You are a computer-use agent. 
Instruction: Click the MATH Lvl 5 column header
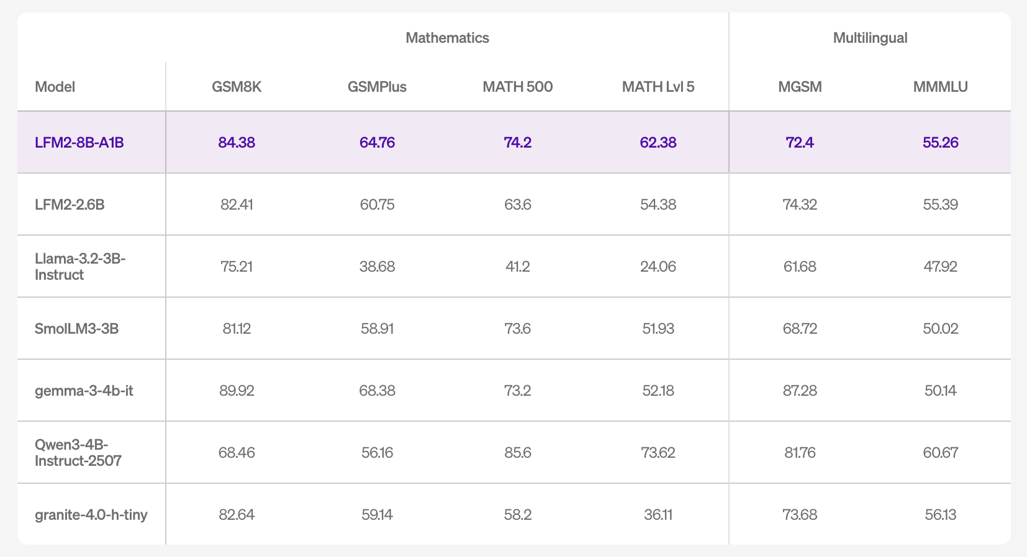(658, 87)
